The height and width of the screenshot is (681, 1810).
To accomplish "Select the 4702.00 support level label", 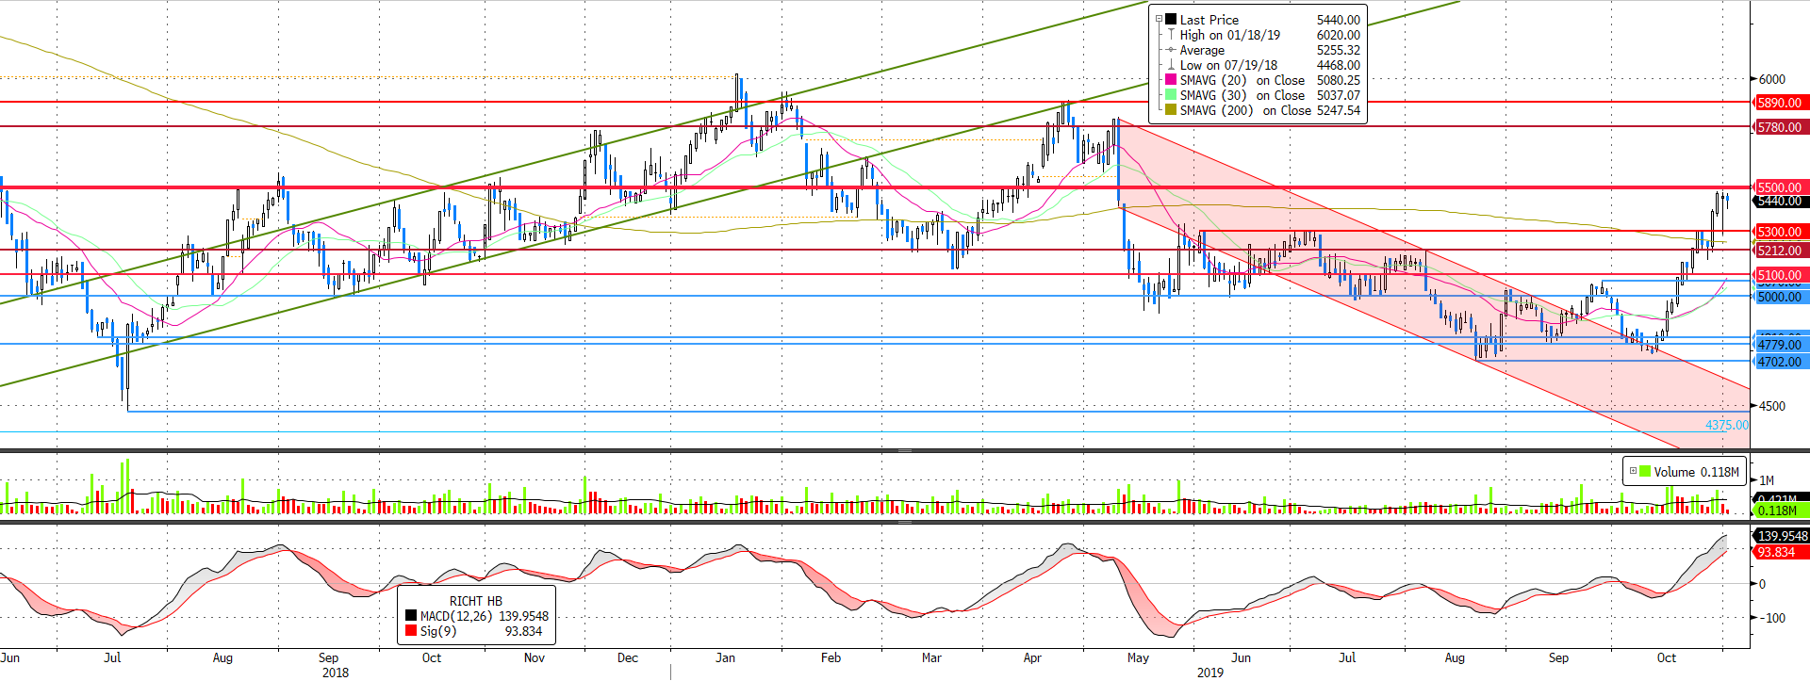I will [1779, 362].
